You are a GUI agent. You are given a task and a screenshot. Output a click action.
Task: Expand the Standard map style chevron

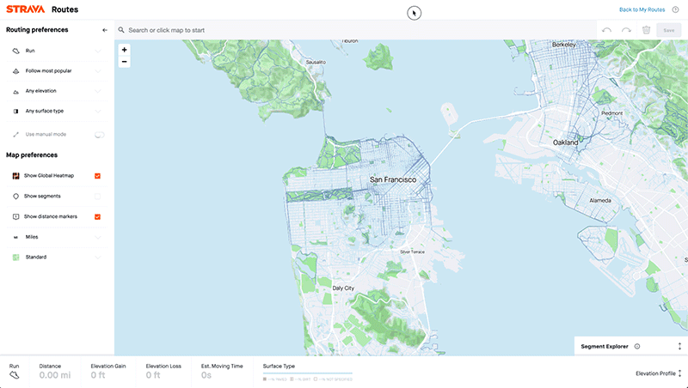tap(98, 258)
